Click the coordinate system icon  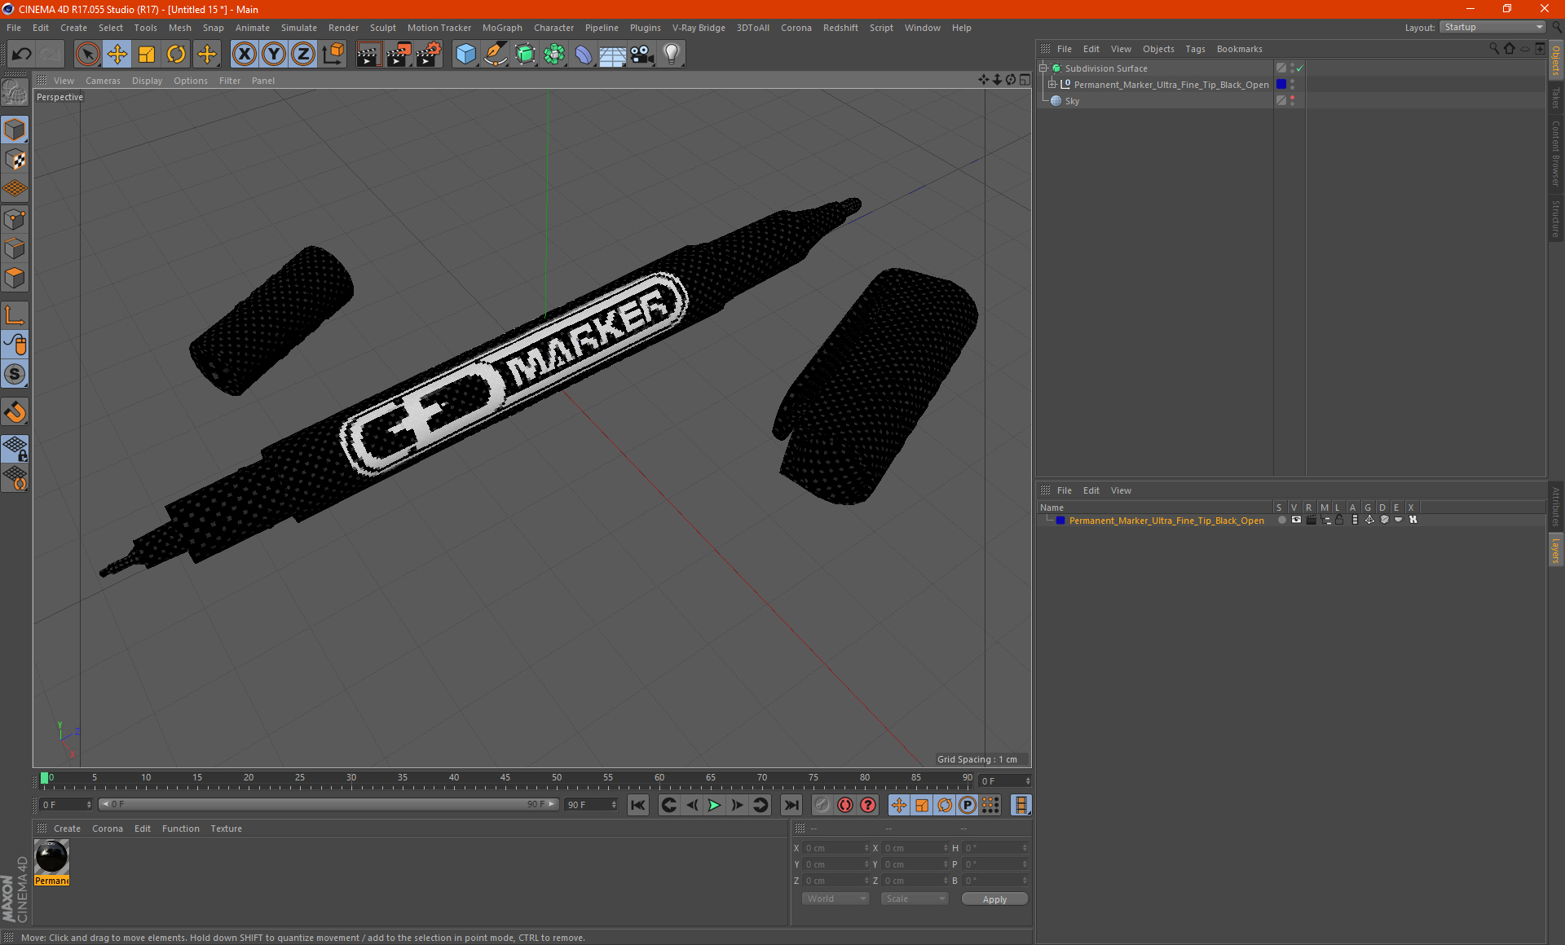pyautogui.click(x=333, y=55)
